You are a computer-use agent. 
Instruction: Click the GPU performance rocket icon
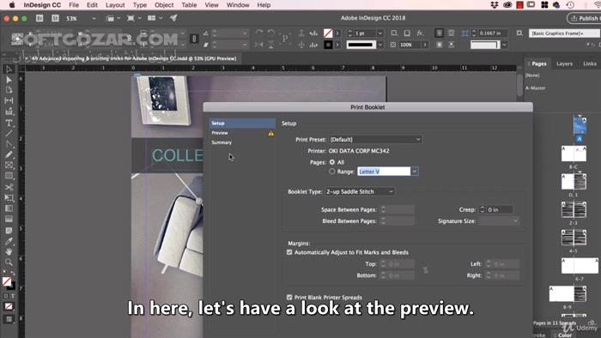pos(173,18)
